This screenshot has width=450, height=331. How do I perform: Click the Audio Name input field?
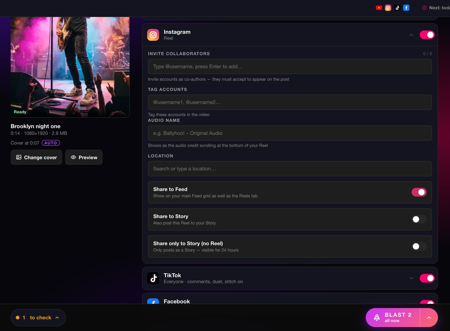[x=290, y=133]
